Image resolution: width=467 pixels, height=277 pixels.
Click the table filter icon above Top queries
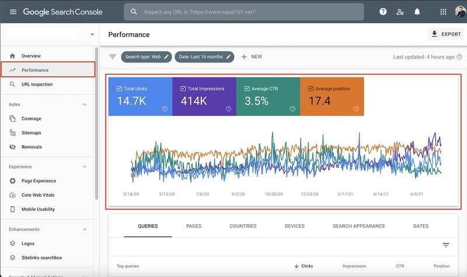click(446, 245)
